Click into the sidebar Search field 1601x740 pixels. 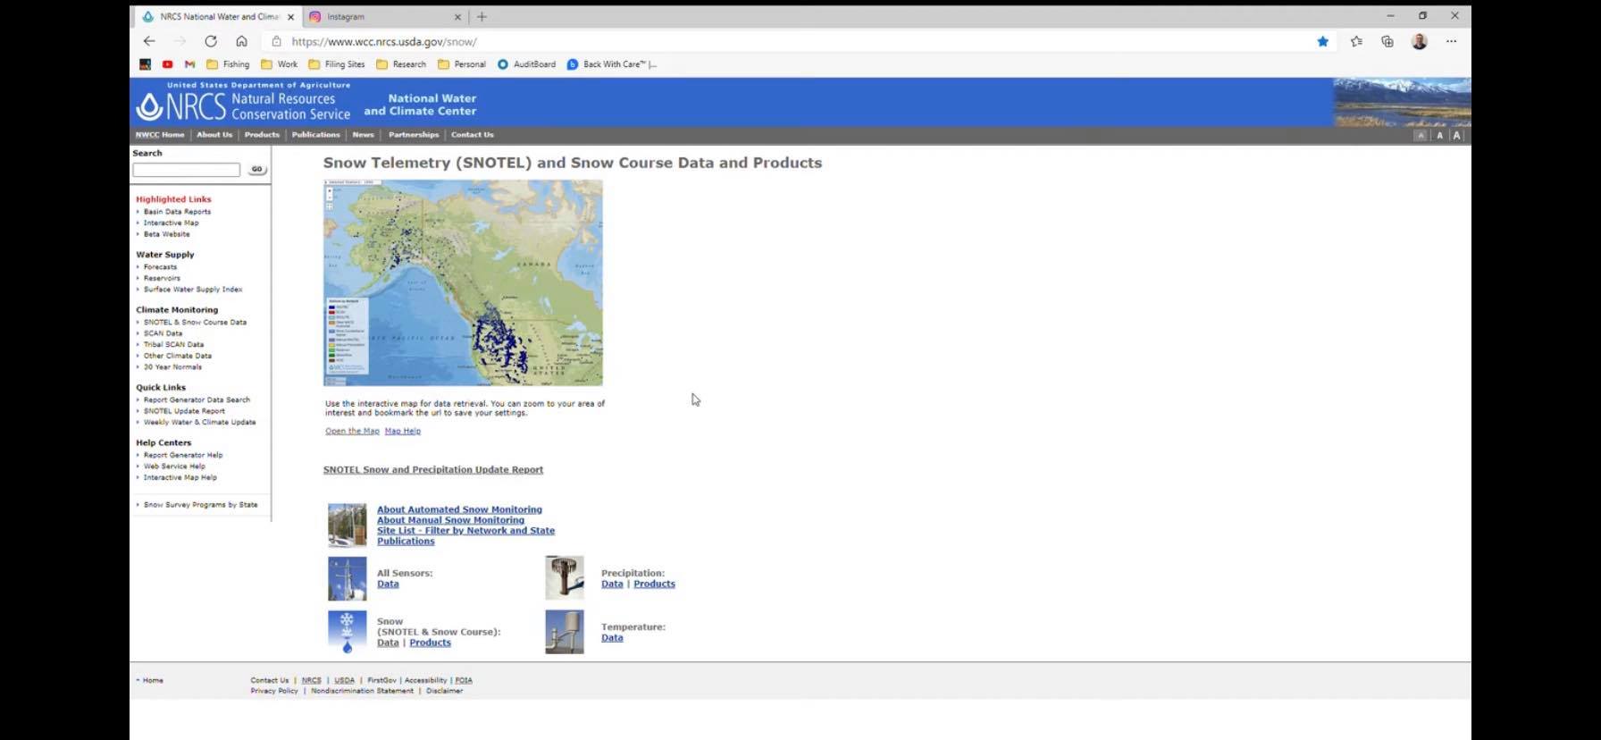pos(187,170)
